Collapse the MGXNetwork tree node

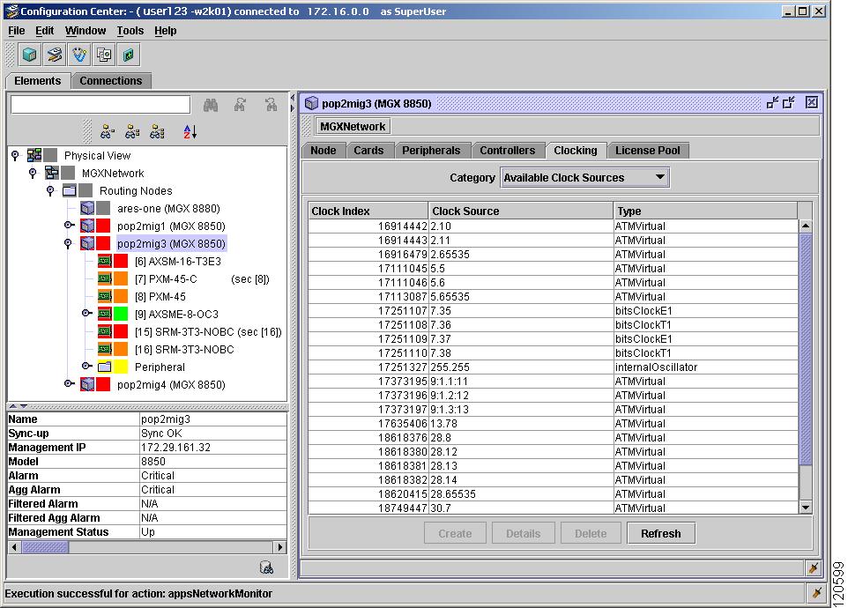click(x=33, y=173)
